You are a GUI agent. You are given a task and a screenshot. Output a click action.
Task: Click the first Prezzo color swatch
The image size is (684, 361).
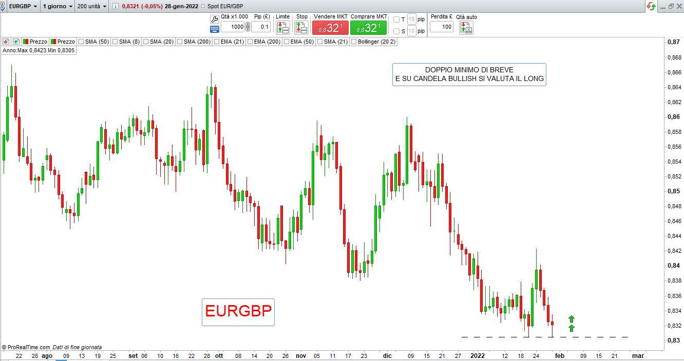click(x=25, y=42)
